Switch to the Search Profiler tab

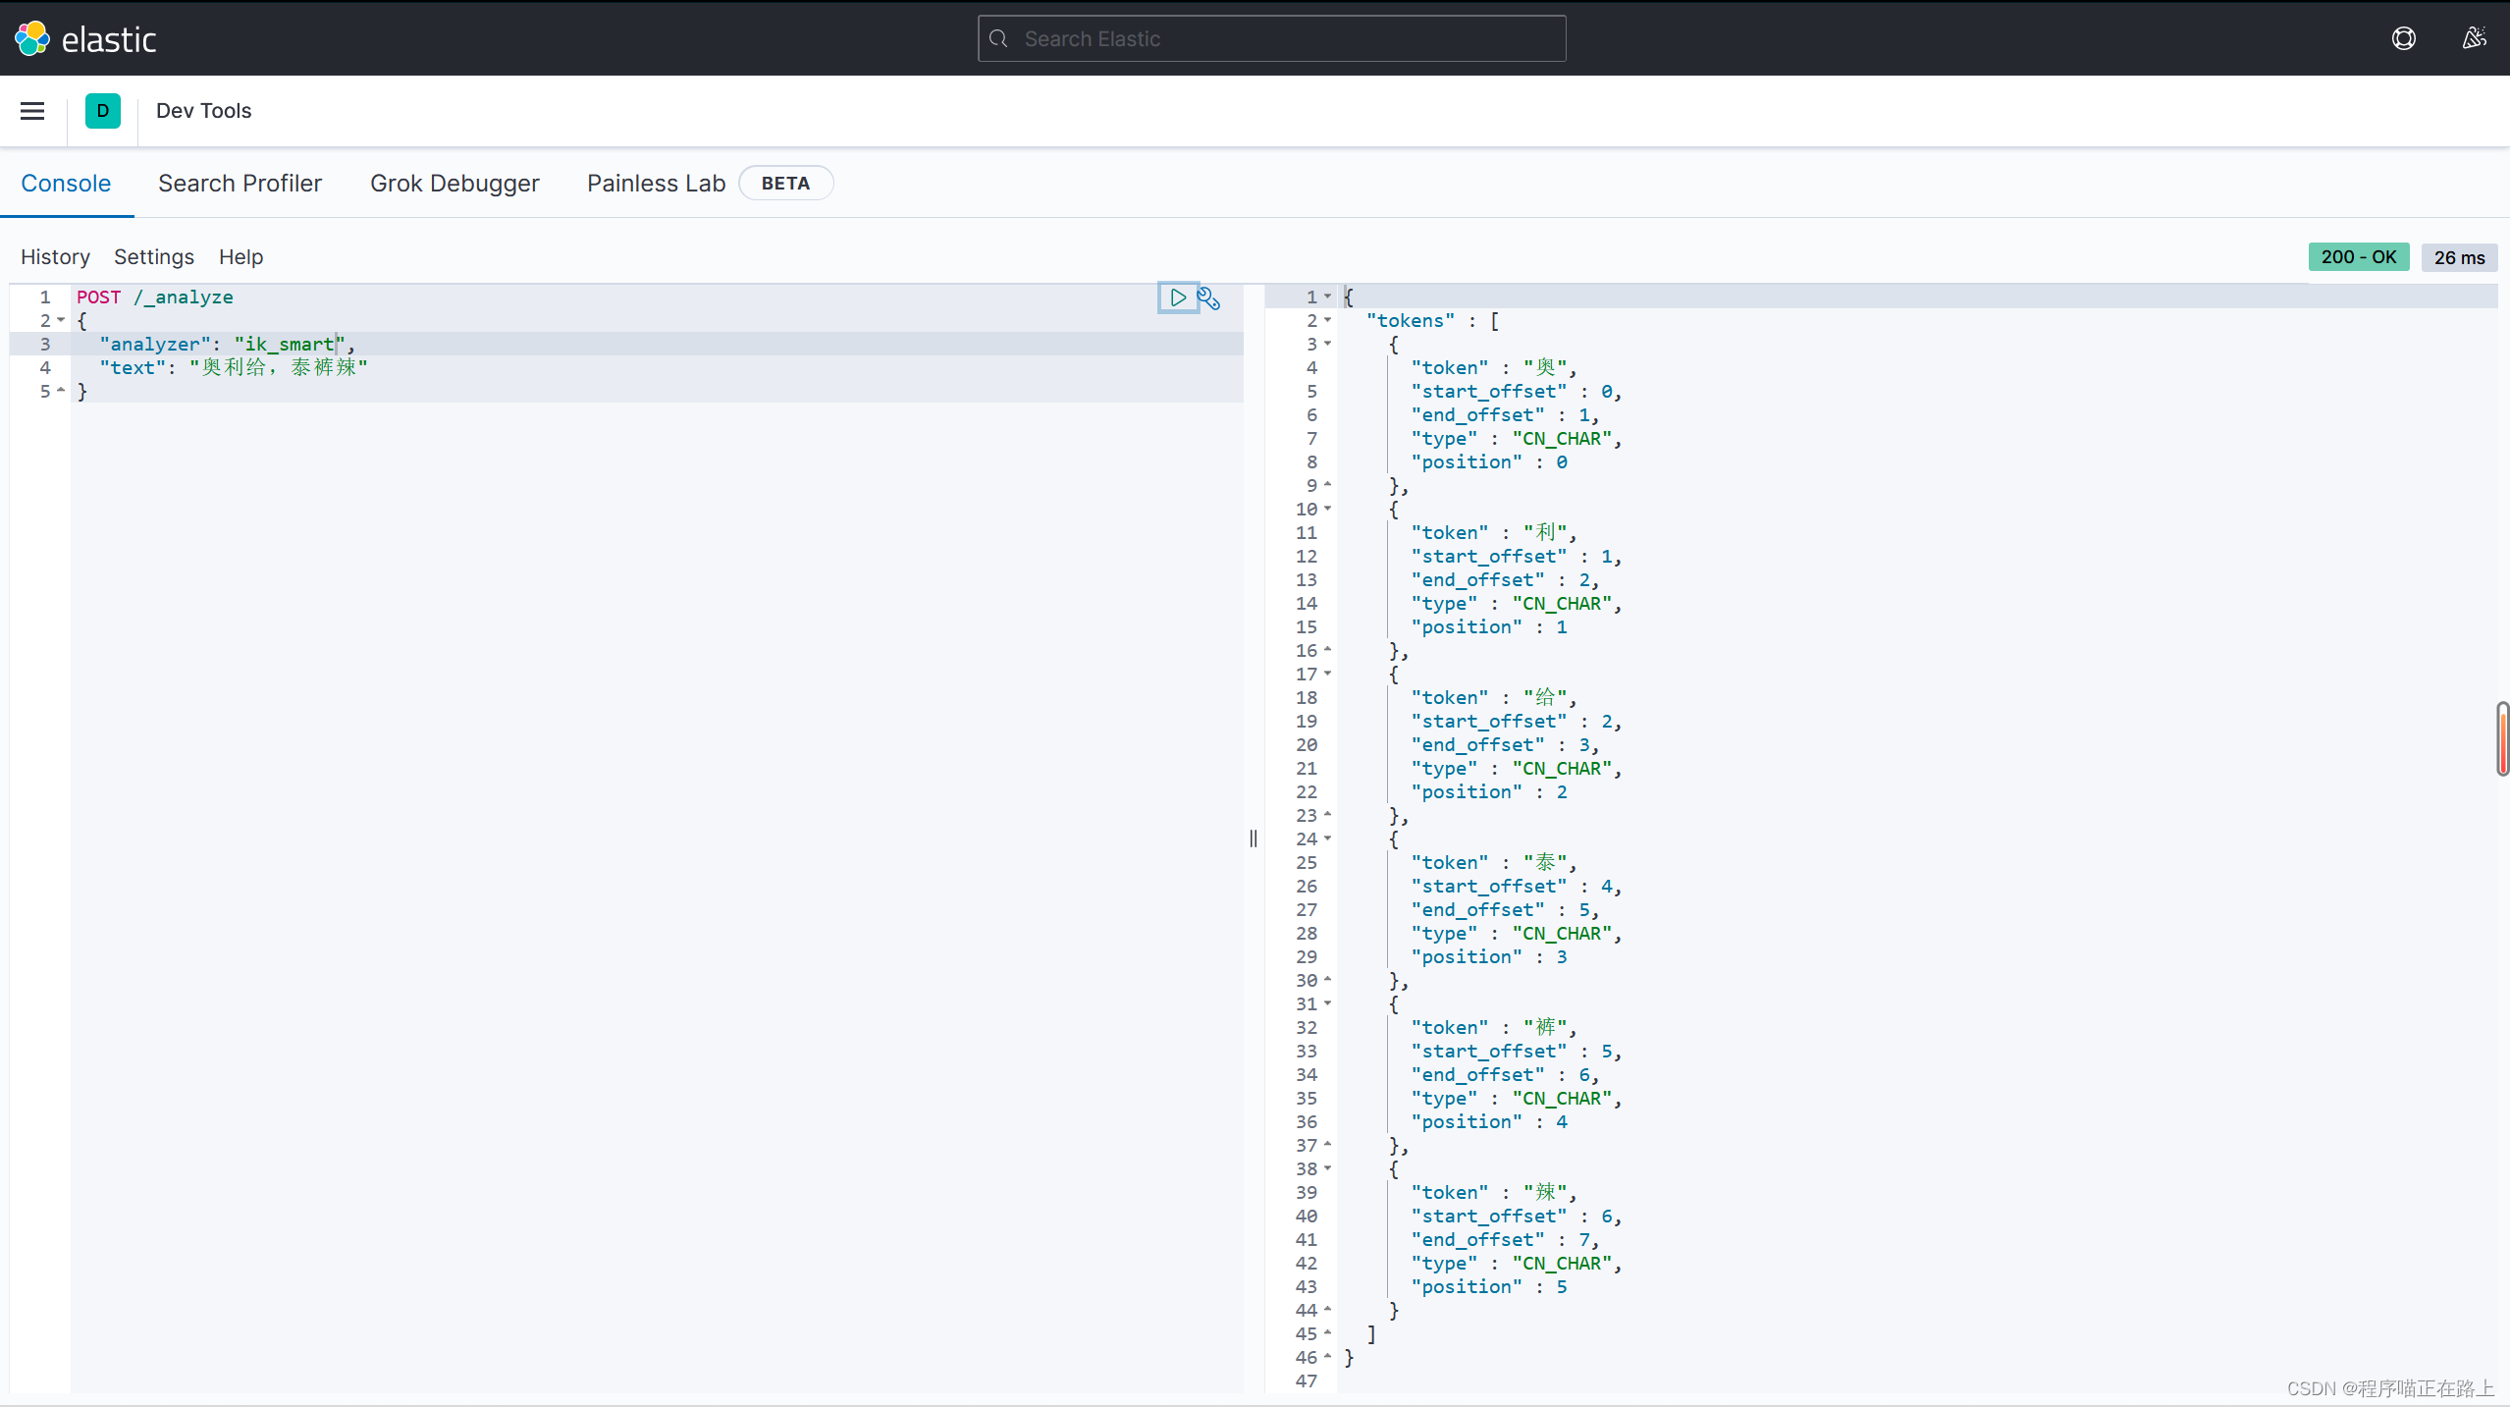click(240, 184)
